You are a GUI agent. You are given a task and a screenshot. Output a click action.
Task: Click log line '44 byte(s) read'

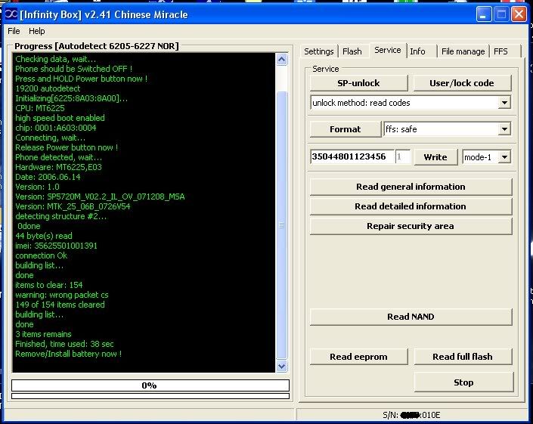tap(44, 236)
